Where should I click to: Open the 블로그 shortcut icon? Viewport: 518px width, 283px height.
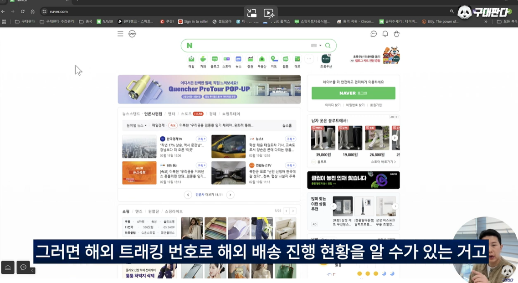tap(215, 59)
